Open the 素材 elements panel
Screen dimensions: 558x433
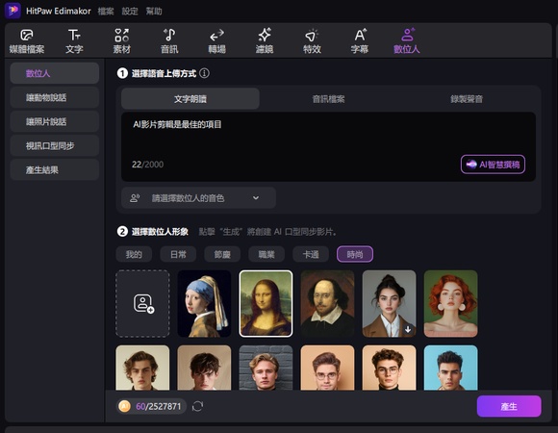(122, 41)
